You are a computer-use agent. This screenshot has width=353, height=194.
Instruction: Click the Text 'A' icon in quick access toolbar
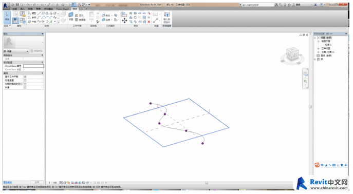coord(57,5)
